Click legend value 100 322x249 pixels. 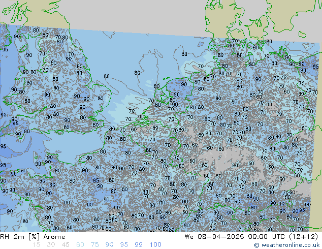155,245
